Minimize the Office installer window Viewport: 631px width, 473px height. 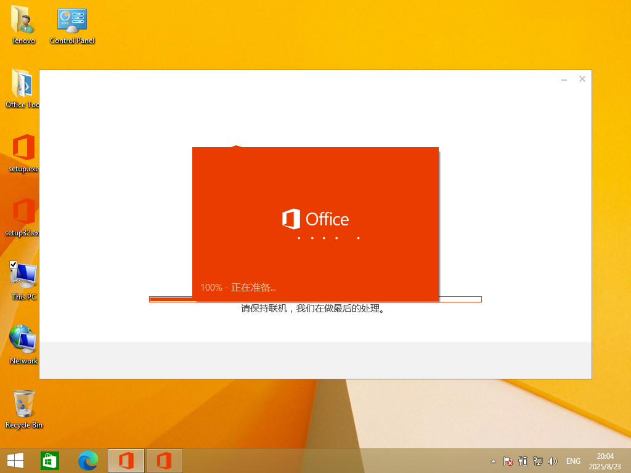(x=564, y=79)
